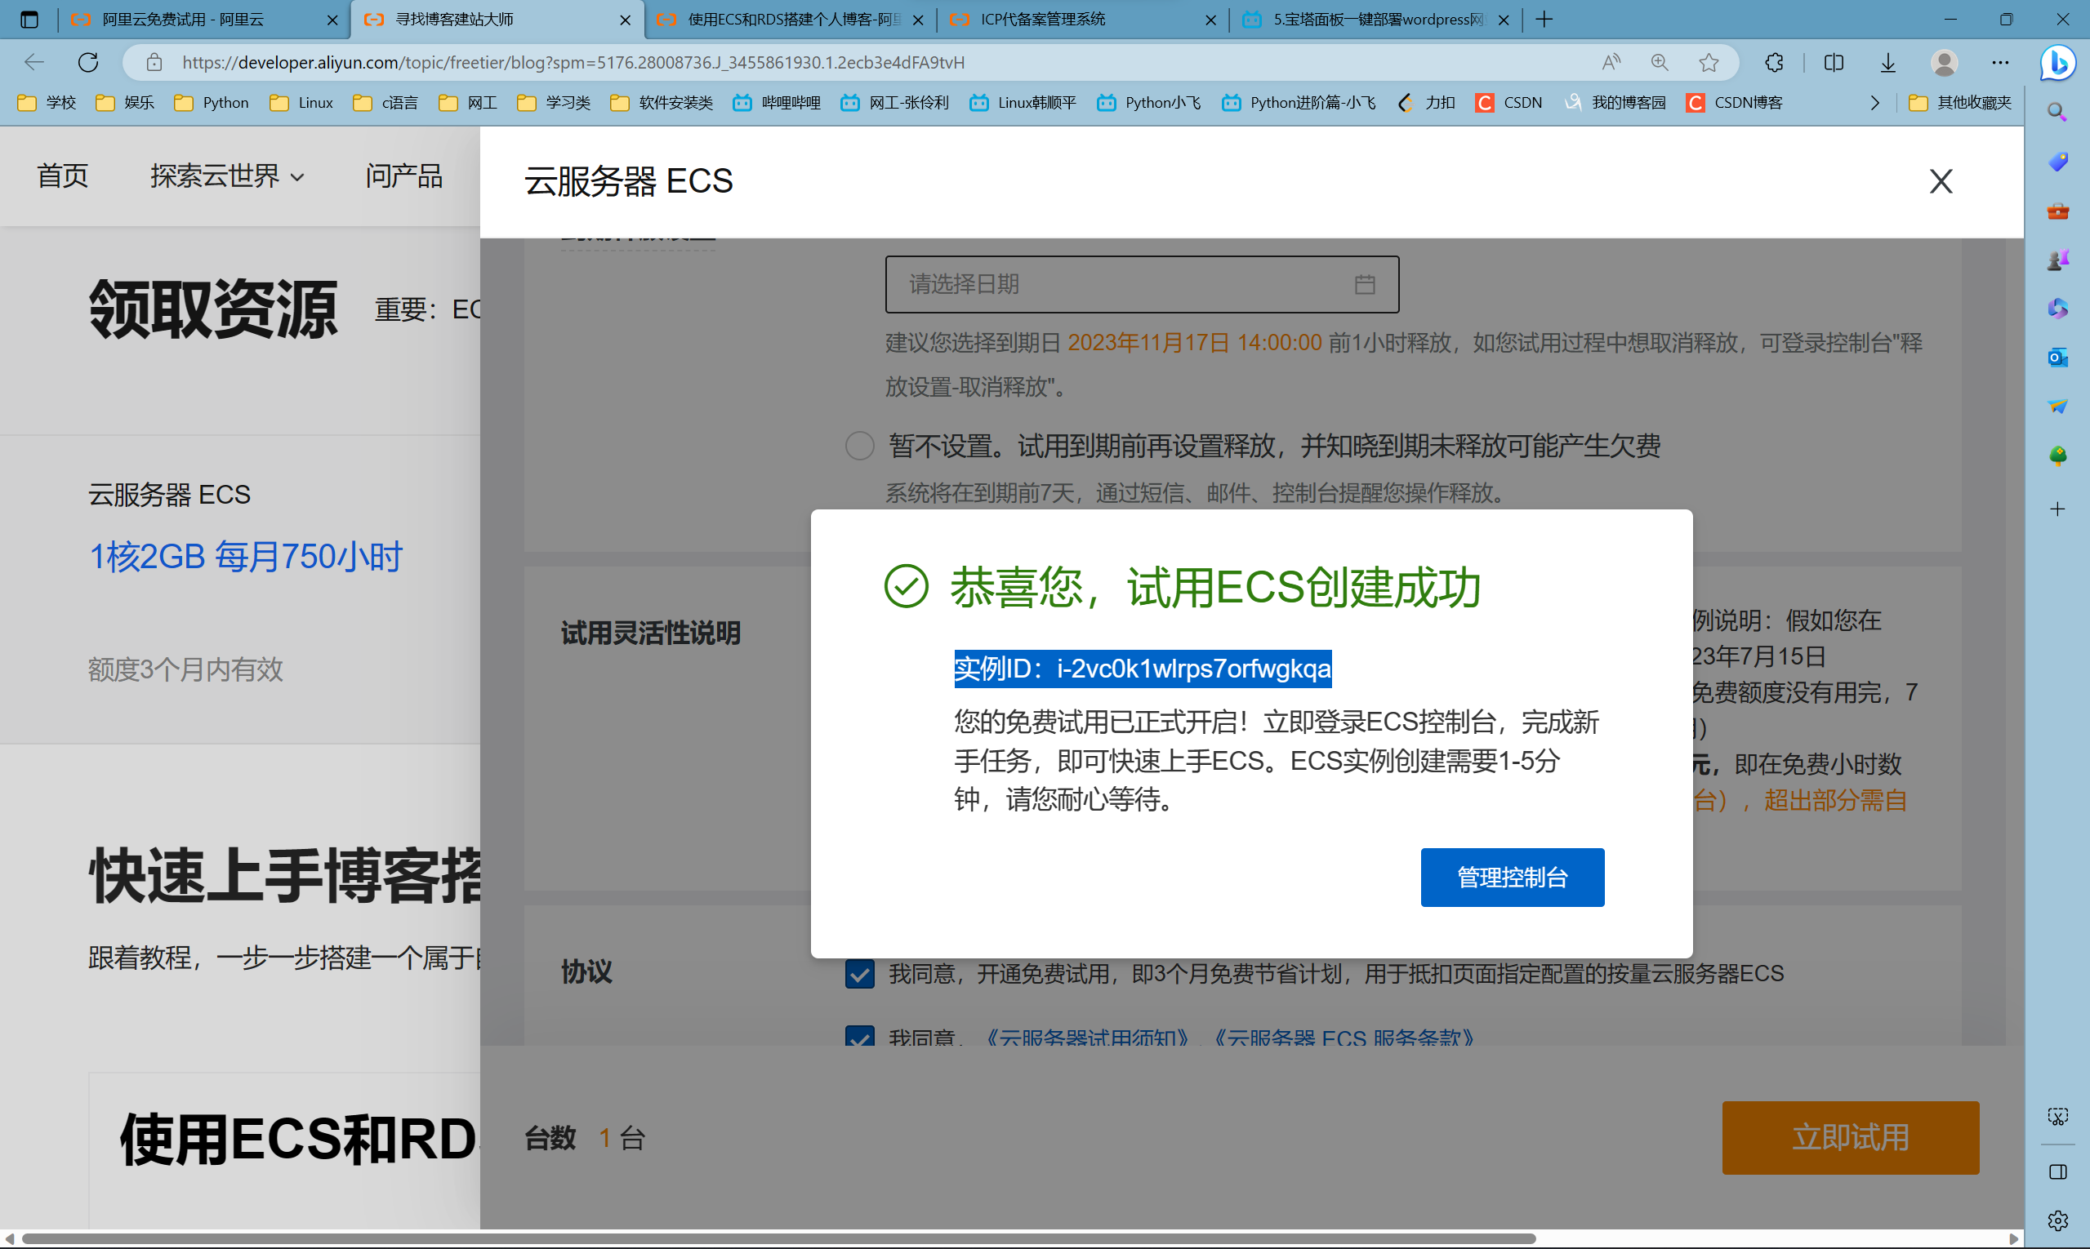Switch to the ICP代备案管理系统 tab
2090x1249 pixels.
(x=1042, y=20)
